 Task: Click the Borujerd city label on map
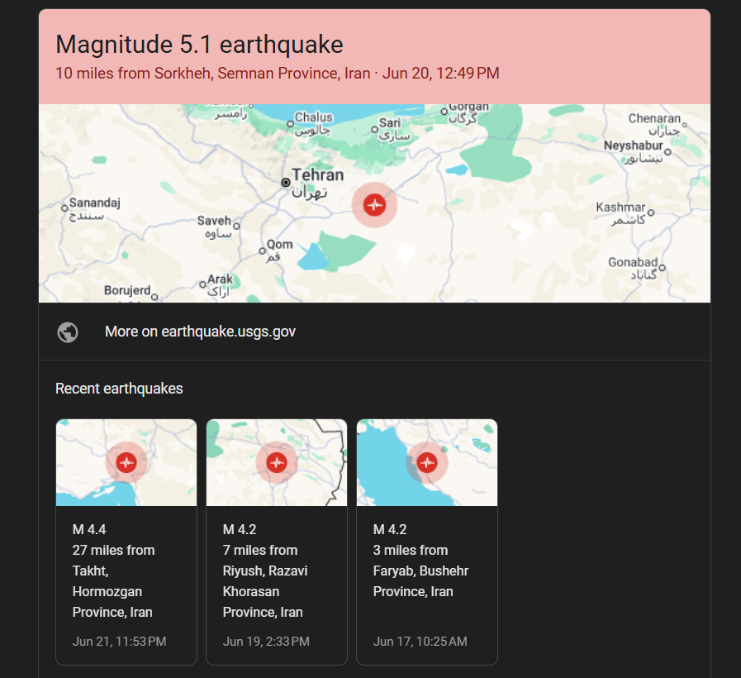point(127,290)
